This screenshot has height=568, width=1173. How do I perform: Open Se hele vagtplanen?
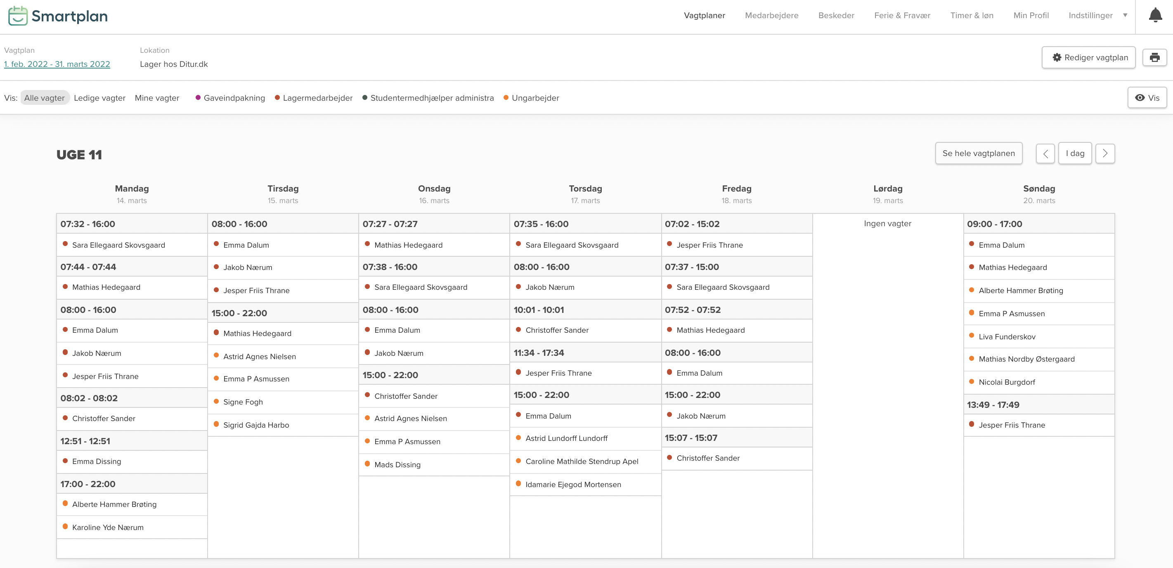click(979, 154)
